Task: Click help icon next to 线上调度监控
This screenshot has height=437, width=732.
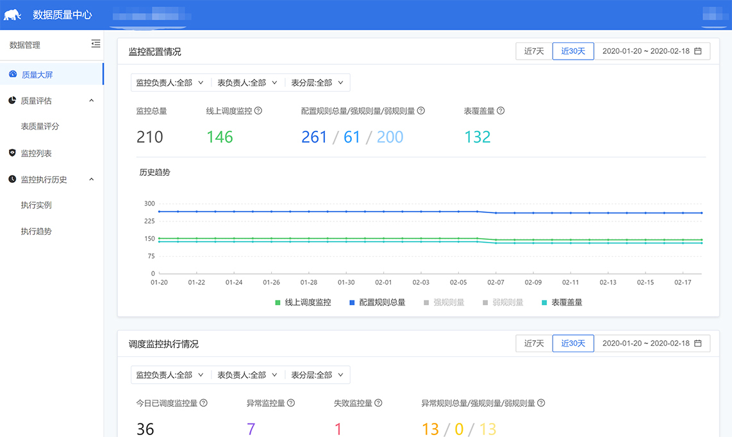Action: (x=258, y=111)
